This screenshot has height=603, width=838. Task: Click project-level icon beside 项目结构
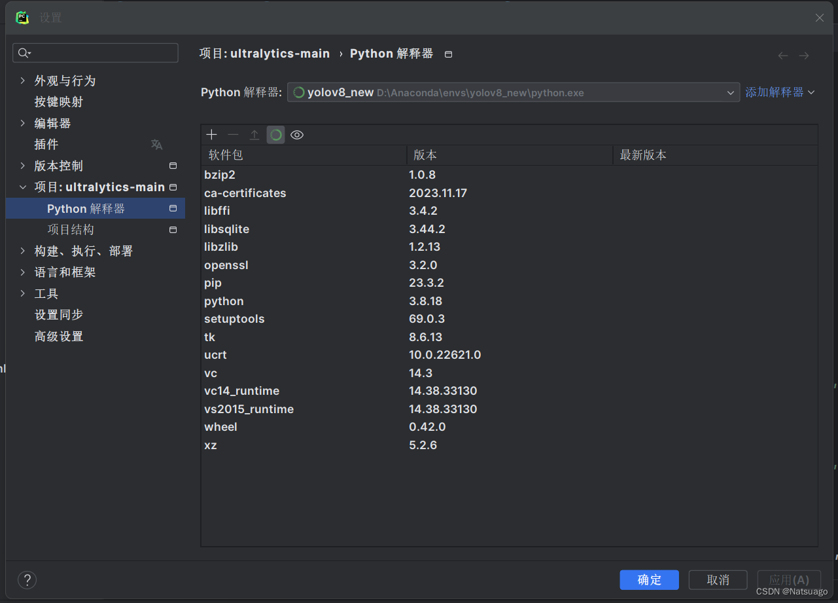(x=173, y=230)
